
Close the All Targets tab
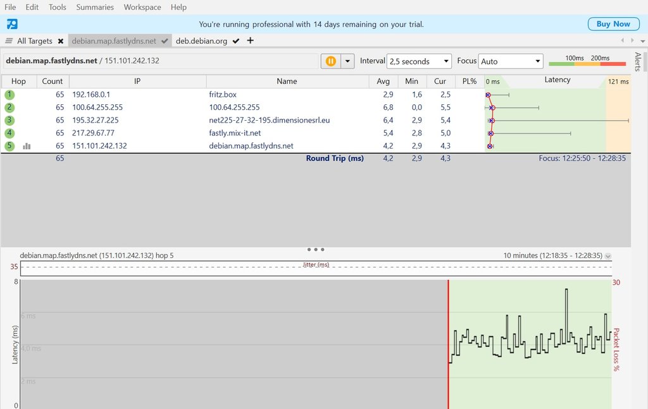(61, 41)
